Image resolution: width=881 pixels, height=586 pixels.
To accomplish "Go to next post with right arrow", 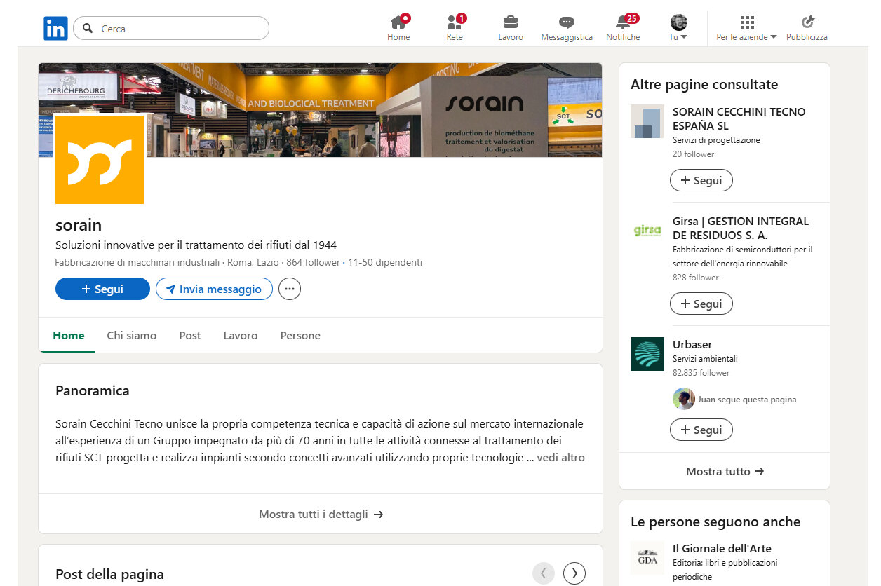I will point(574,573).
